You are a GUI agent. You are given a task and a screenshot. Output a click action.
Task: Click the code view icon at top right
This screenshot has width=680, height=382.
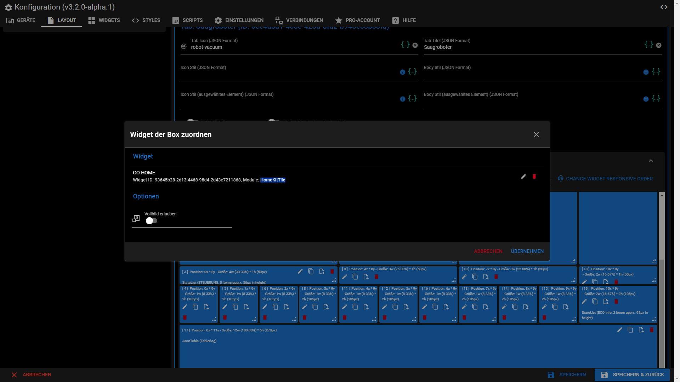pos(664,7)
